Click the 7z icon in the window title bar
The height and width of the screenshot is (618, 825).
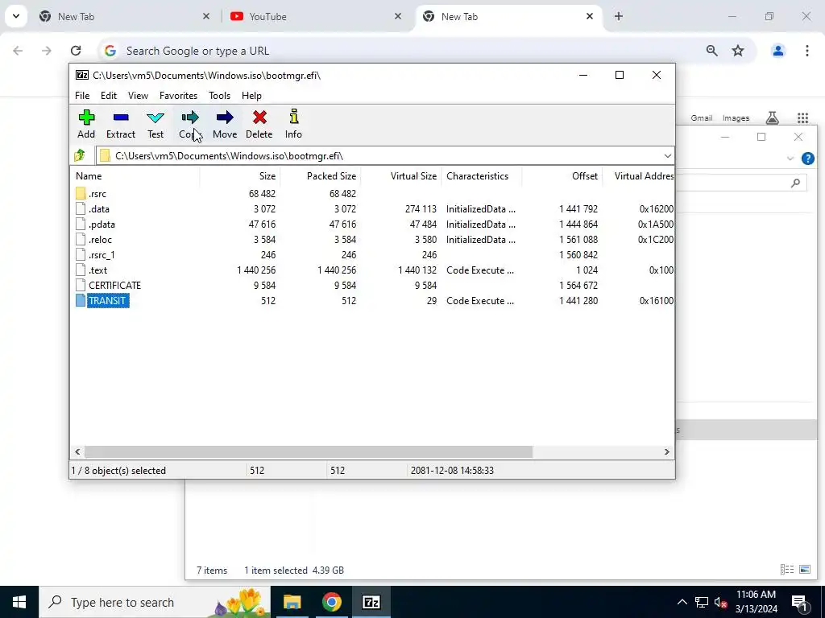pos(82,75)
